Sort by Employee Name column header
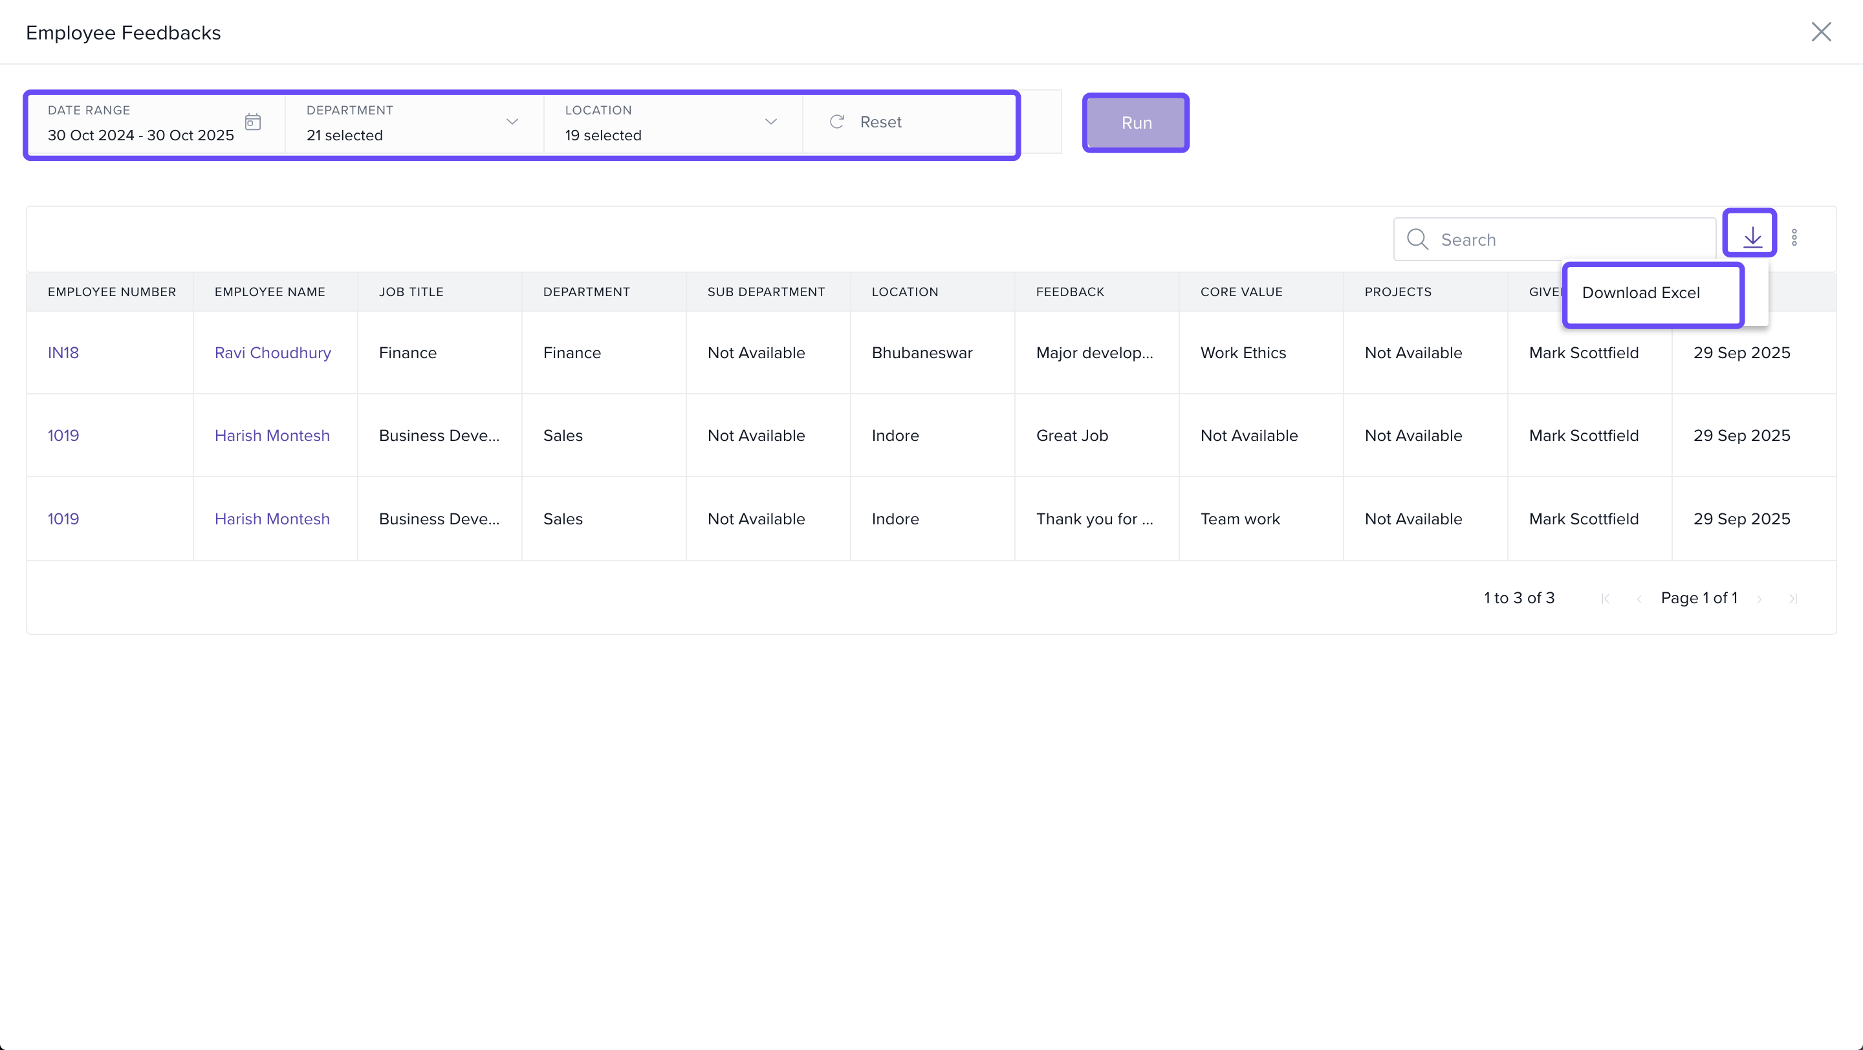 pyautogui.click(x=270, y=292)
